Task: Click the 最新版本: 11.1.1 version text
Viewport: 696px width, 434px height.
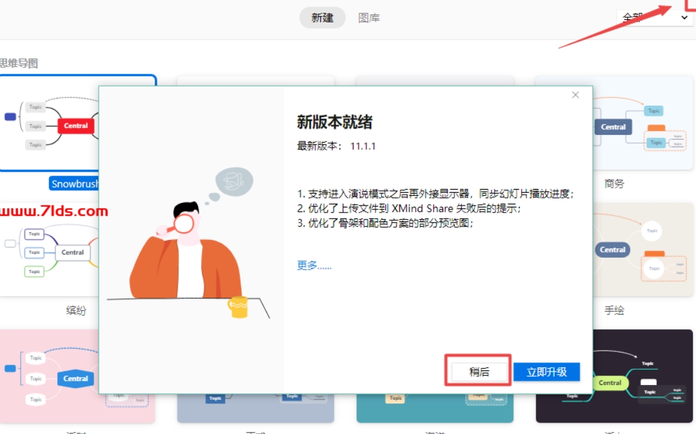Action: click(x=336, y=146)
